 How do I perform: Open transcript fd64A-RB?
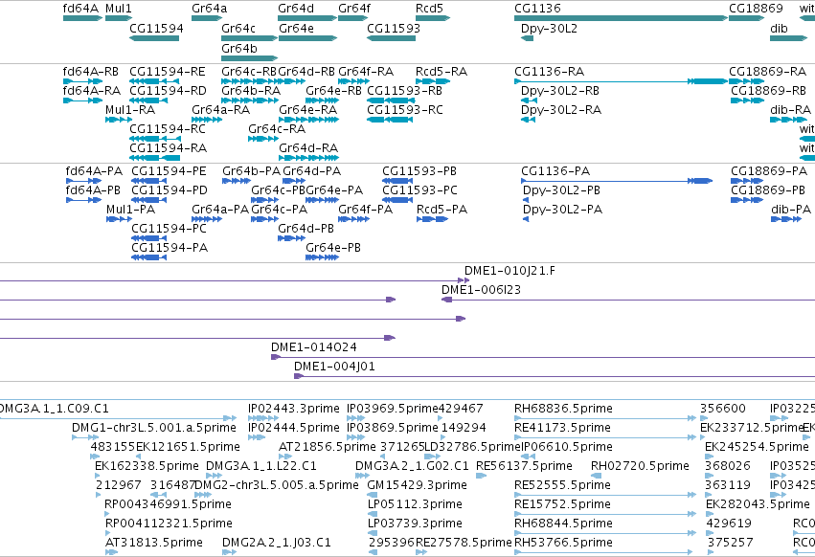pyautogui.click(x=90, y=71)
